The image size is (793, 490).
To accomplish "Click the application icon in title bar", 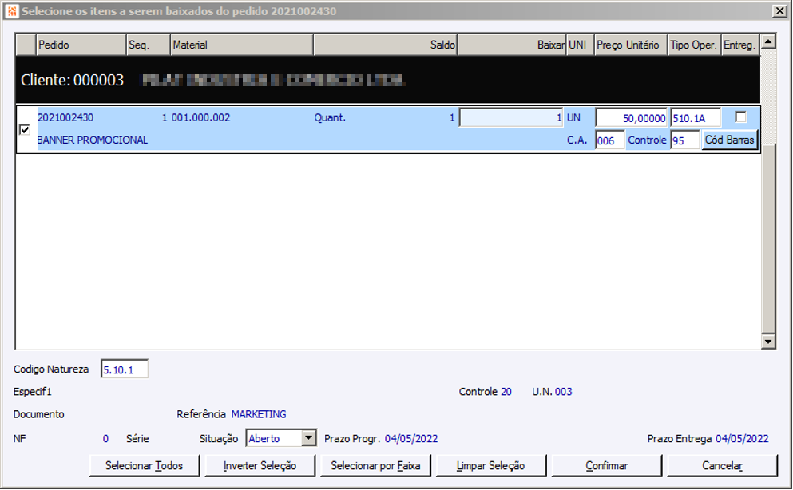I will [x=12, y=11].
